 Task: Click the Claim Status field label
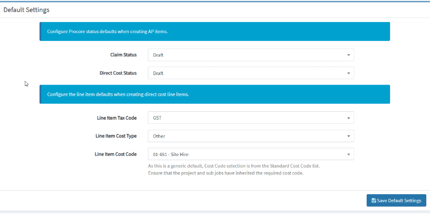click(x=123, y=55)
